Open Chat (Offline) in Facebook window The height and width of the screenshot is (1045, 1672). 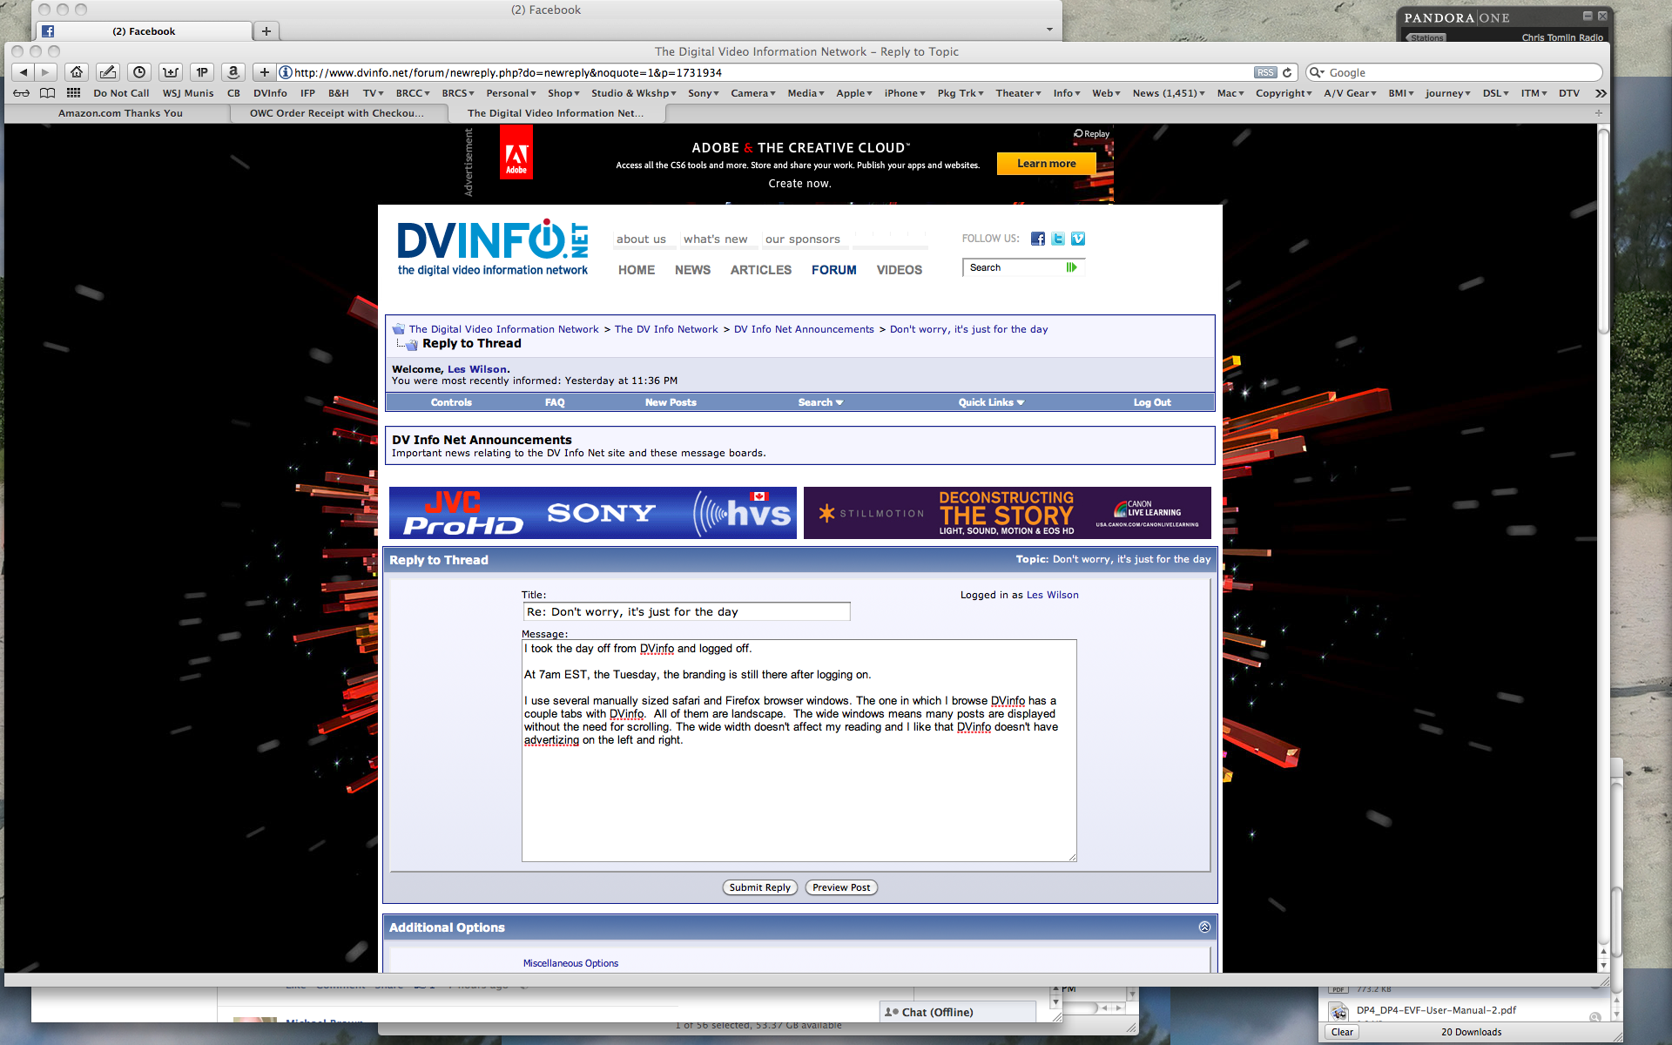point(958,1012)
